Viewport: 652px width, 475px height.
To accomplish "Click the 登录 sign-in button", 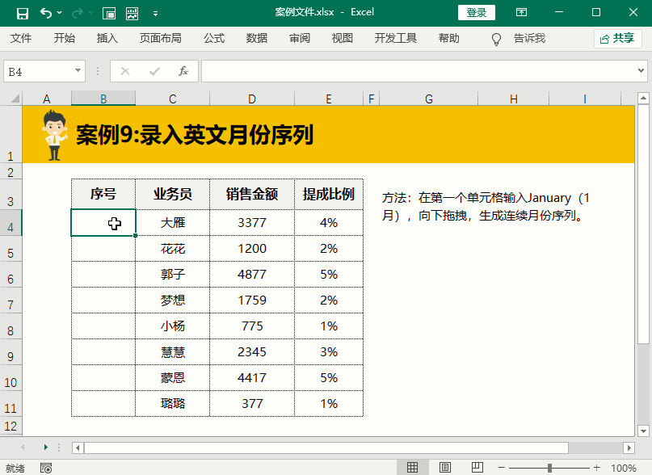I will coord(477,13).
